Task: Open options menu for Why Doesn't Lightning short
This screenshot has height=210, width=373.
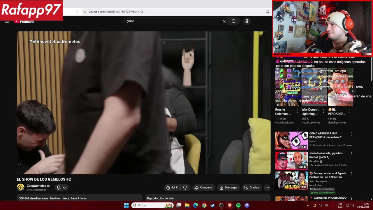Action: pos(323,111)
